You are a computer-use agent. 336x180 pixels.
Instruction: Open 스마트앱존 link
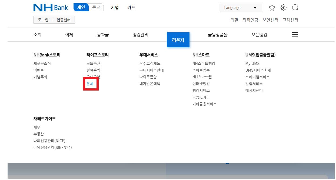coord(201,70)
